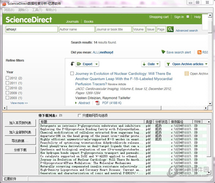Open the 工具(T) menu

pyautogui.click(x=37, y=10)
